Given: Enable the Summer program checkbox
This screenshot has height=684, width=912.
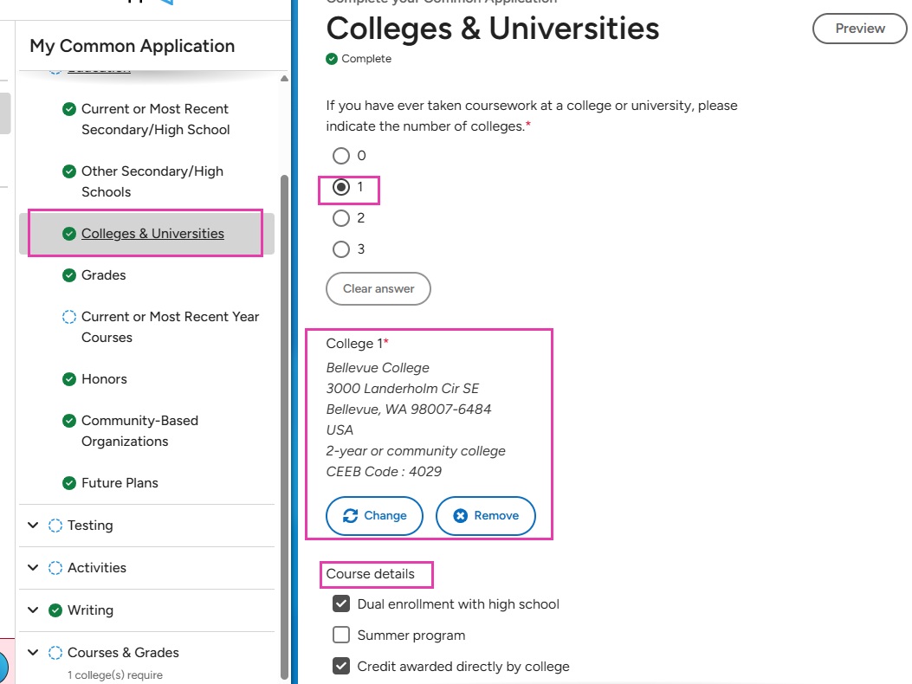Looking at the screenshot, I should tap(340, 635).
